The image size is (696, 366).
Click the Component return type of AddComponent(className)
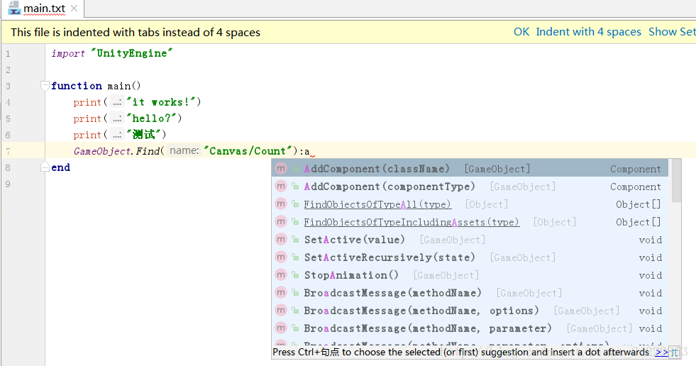[635, 169]
